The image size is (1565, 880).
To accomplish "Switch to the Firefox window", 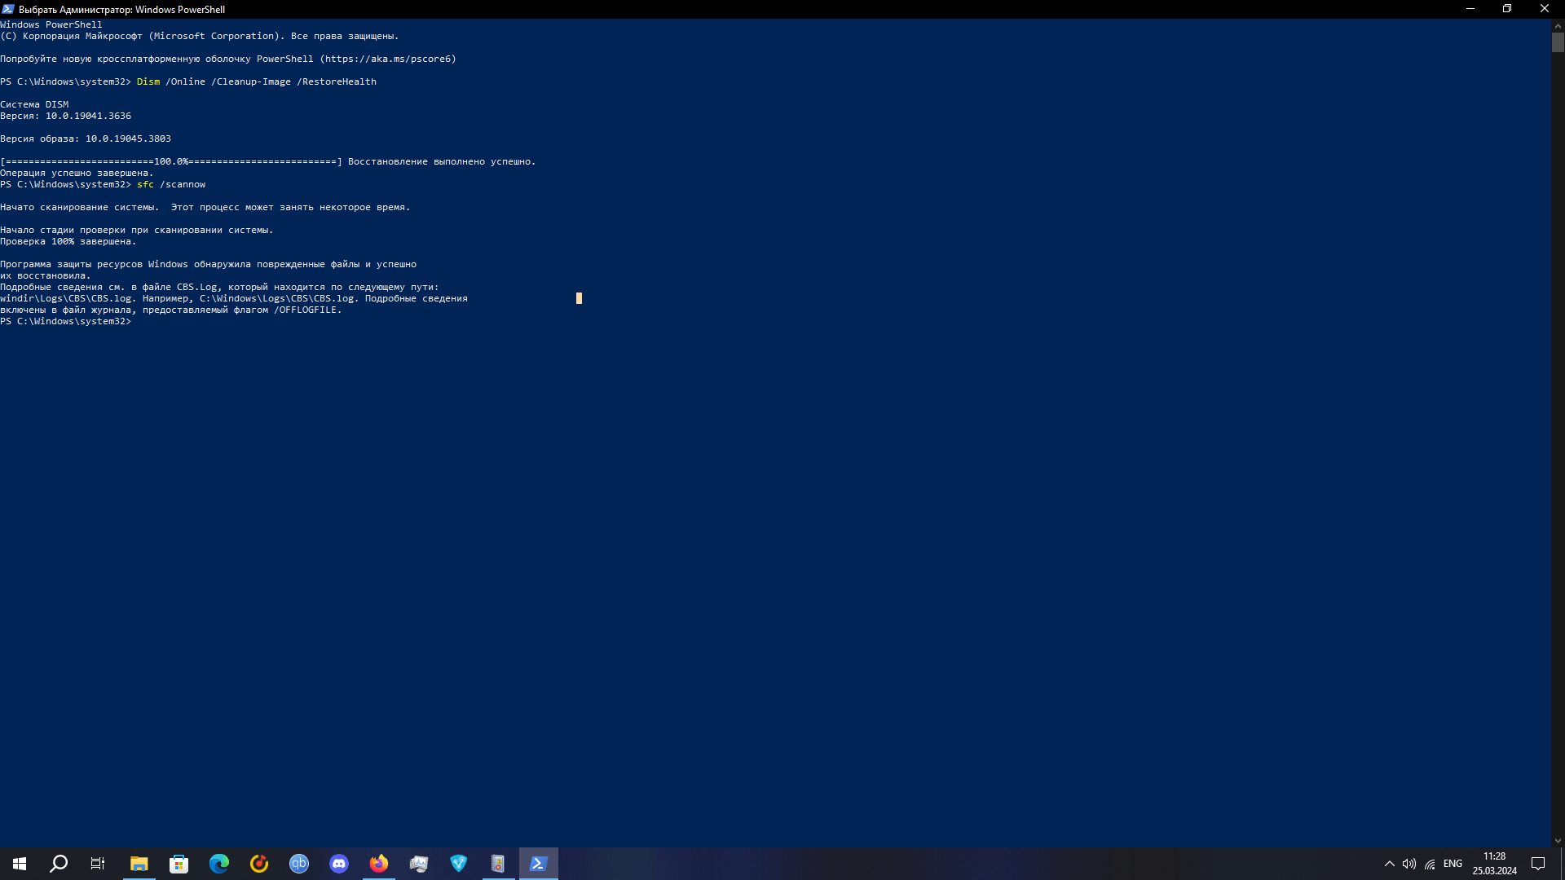I will click(x=379, y=864).
